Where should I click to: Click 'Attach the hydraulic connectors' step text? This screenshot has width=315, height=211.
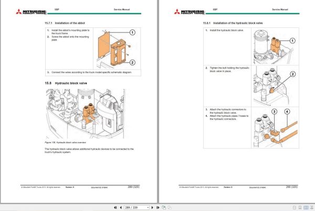click(x=228, y=111)
